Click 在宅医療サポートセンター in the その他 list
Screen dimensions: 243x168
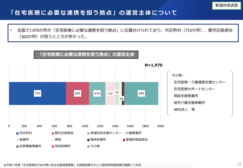click(x=194, y=89)
